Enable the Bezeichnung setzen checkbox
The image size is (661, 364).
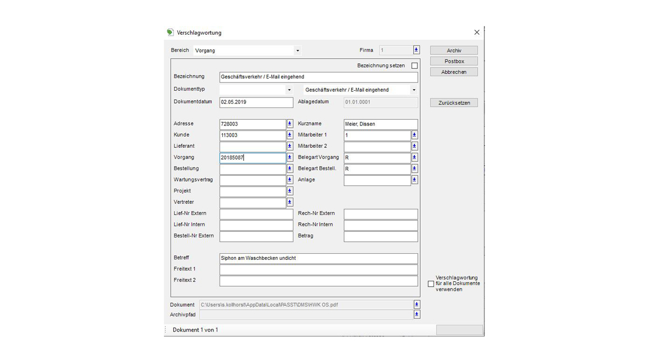[415, 66]
